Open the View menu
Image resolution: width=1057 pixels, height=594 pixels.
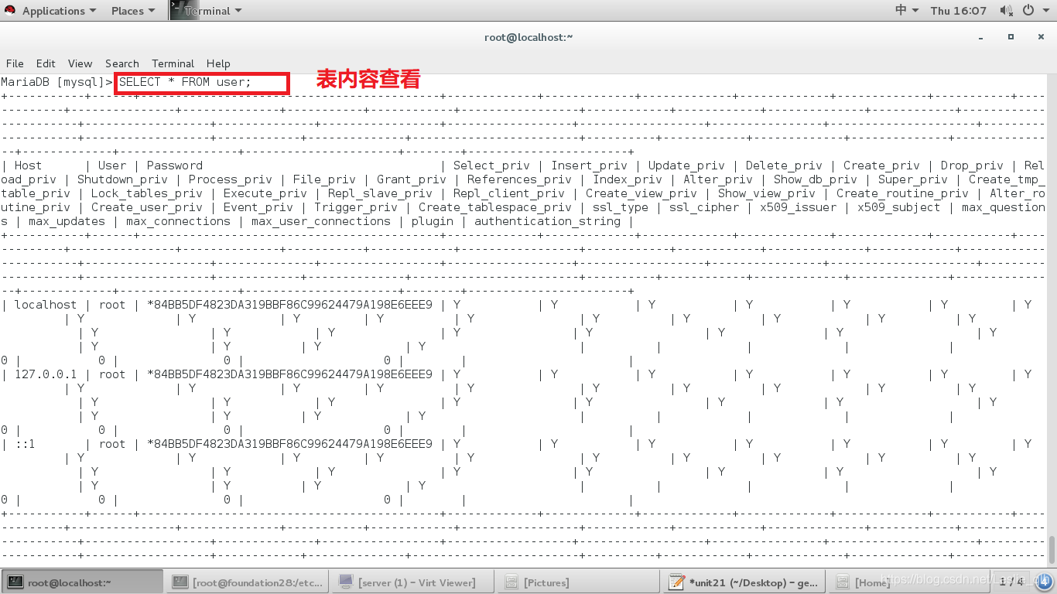click(80, 63)
